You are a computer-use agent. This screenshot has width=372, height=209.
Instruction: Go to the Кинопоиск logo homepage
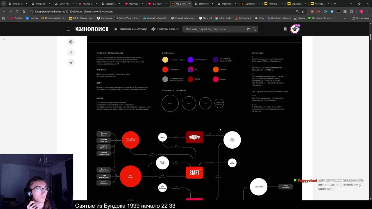(x=92, y=29)
